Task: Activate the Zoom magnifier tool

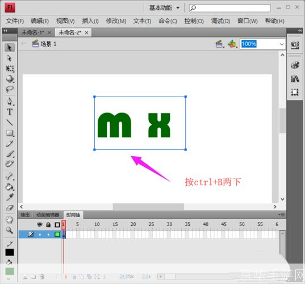Action: coord(9,230)
